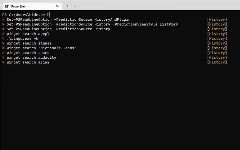
Task: Choose the 'winget search itunes' suggestion
Action: [29, 43]
